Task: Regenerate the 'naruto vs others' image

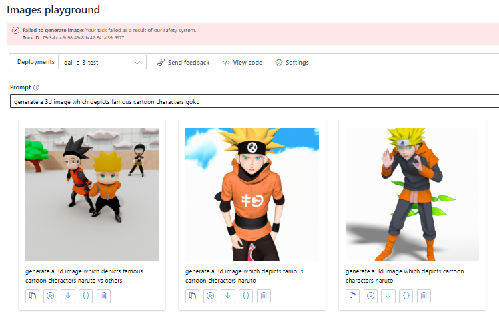Action: pos(50,296)
